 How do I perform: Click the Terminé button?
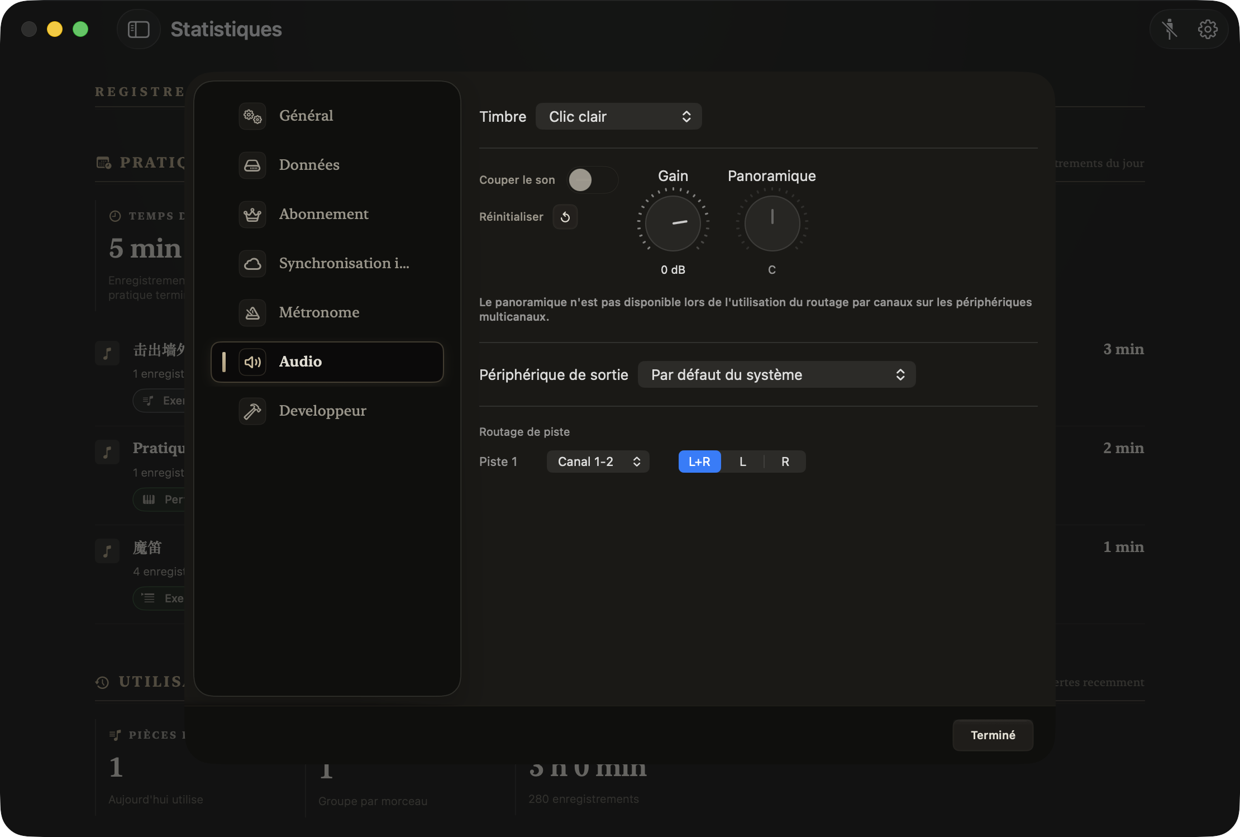993,735
